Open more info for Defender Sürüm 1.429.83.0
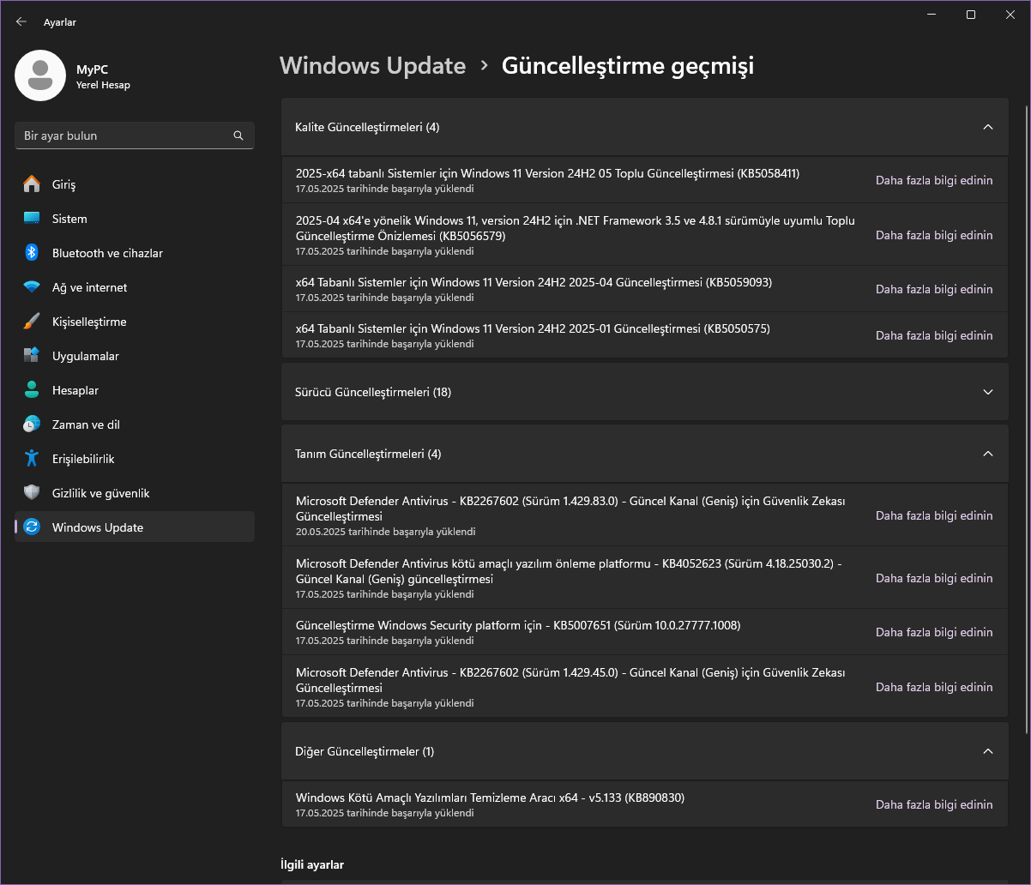Screen dimensions: 1031x885 934,515
